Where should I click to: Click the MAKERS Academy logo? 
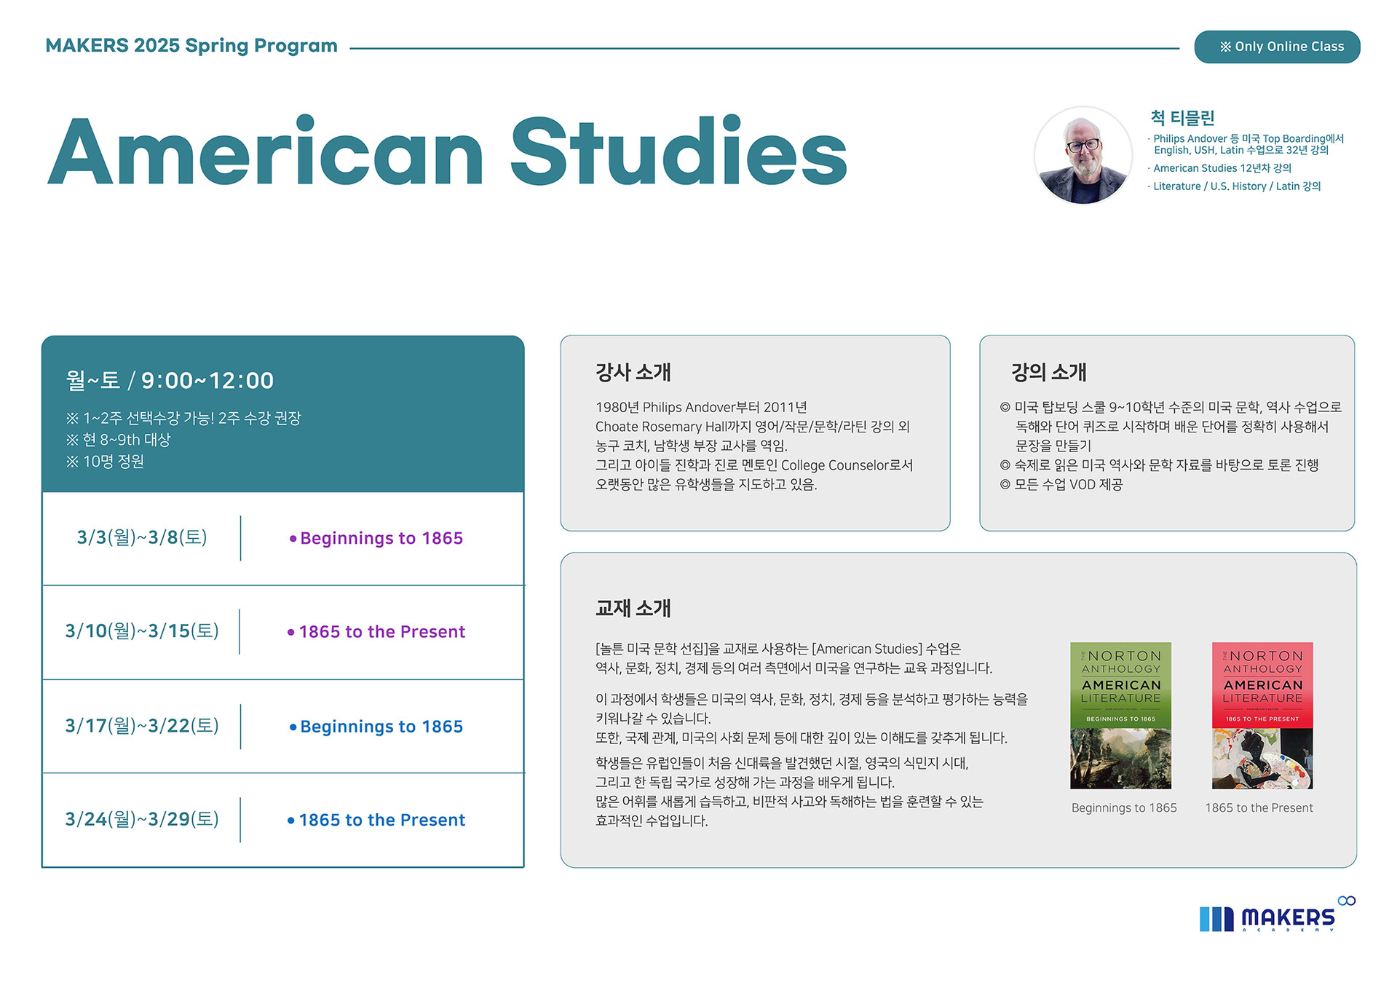pyautogui.click(x=1277, y=914)
